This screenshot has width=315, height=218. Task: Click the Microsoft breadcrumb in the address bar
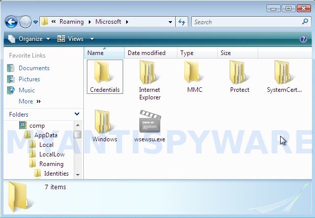pyautogui.click(x=108, y=22)
